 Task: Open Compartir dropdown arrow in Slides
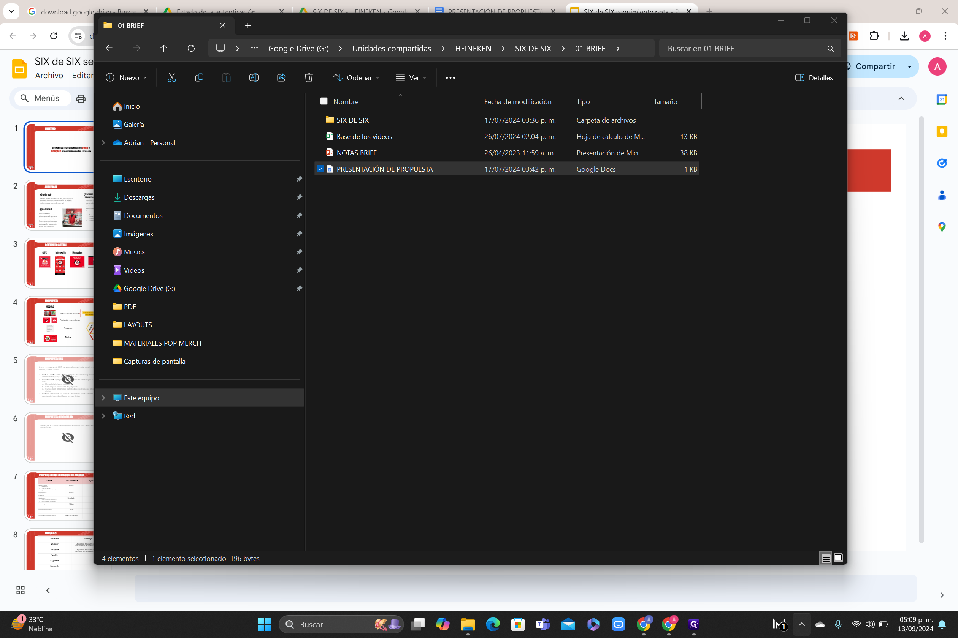coord(909,66)
